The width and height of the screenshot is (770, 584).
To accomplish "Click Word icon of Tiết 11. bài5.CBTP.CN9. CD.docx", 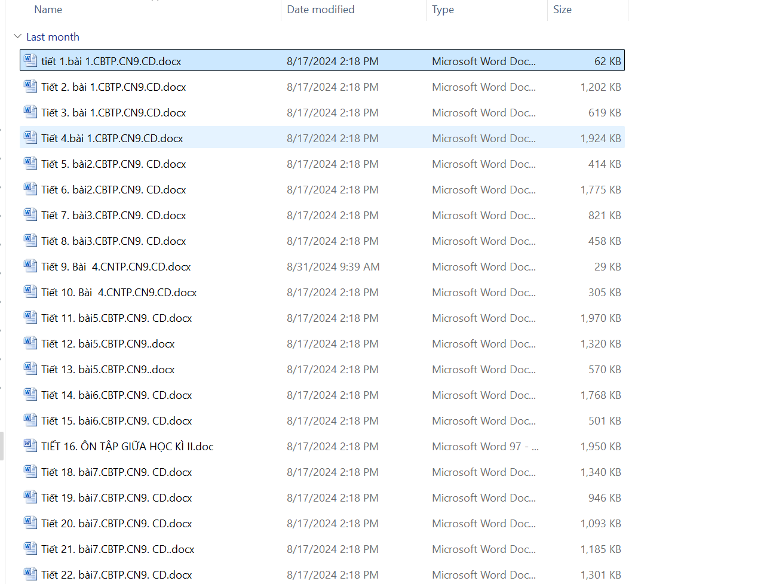I will point(30,317).
